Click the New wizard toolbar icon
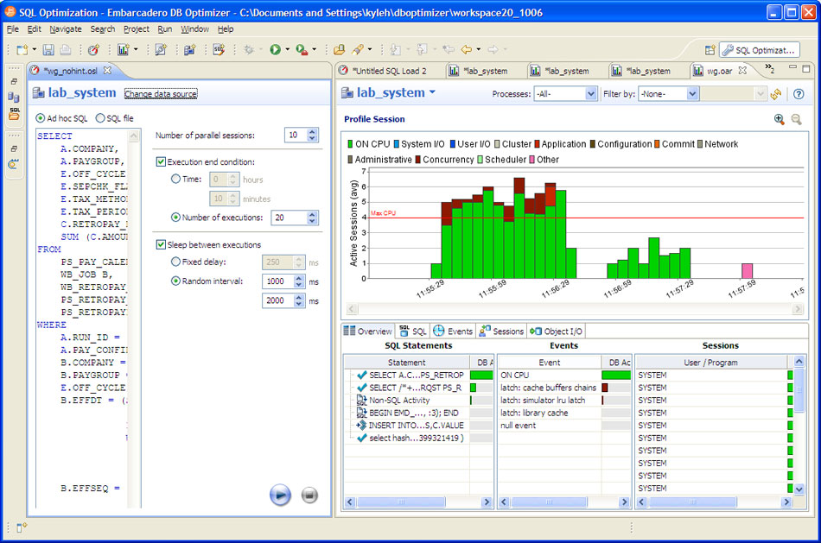The image size is (821, 543). [22, 50]
